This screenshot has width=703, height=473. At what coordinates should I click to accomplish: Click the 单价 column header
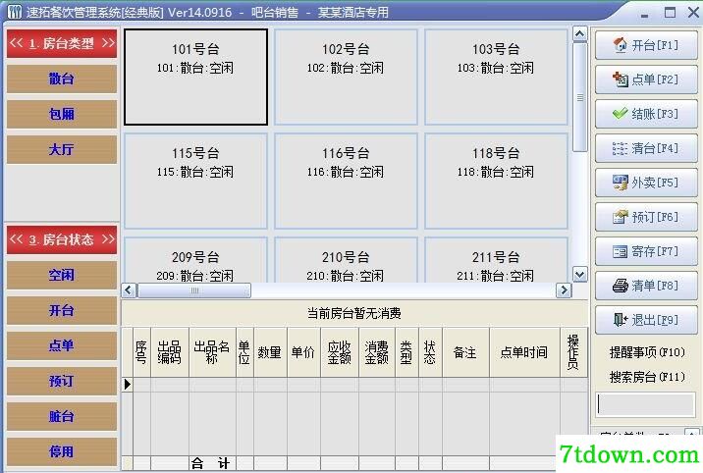(304, 352)
